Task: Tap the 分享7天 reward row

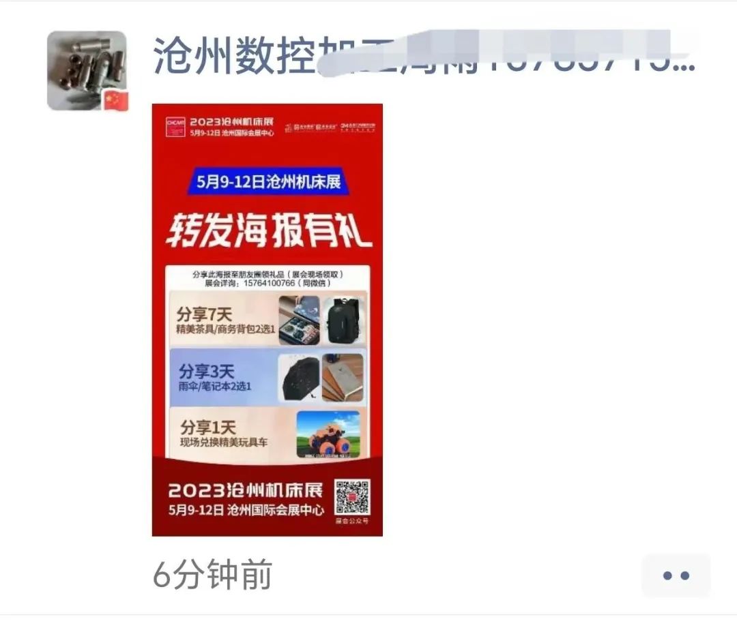Action: pyautogui.click(x=268, y=320)
